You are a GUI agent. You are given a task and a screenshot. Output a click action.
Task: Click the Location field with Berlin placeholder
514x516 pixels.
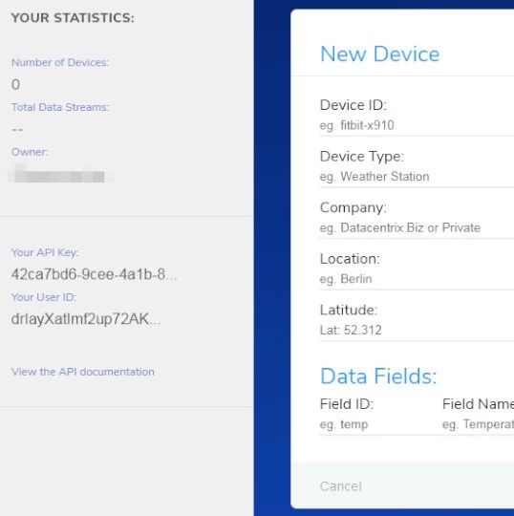417,279
